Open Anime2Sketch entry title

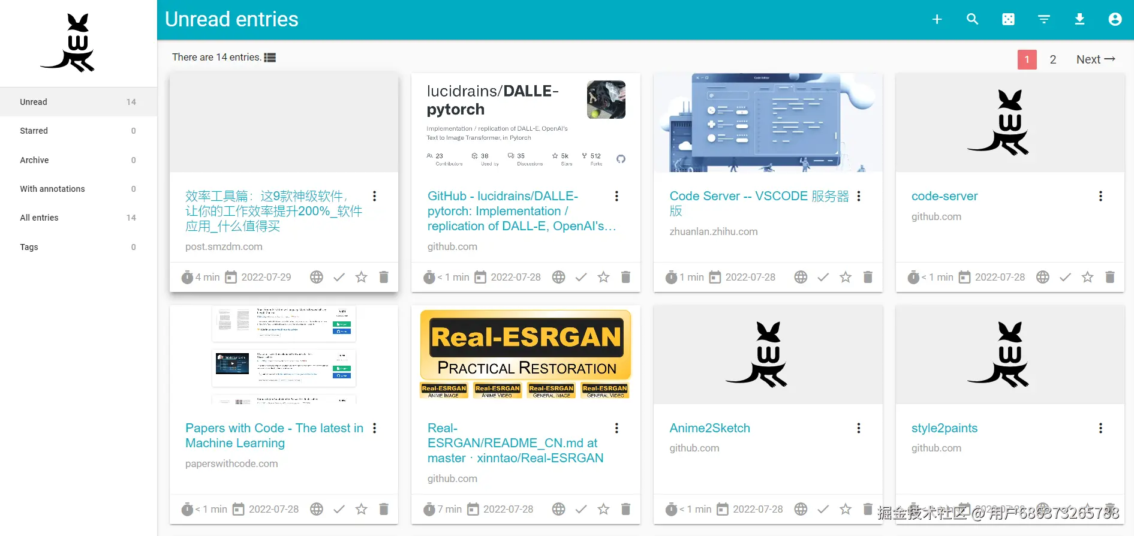(x=710, y=428)
